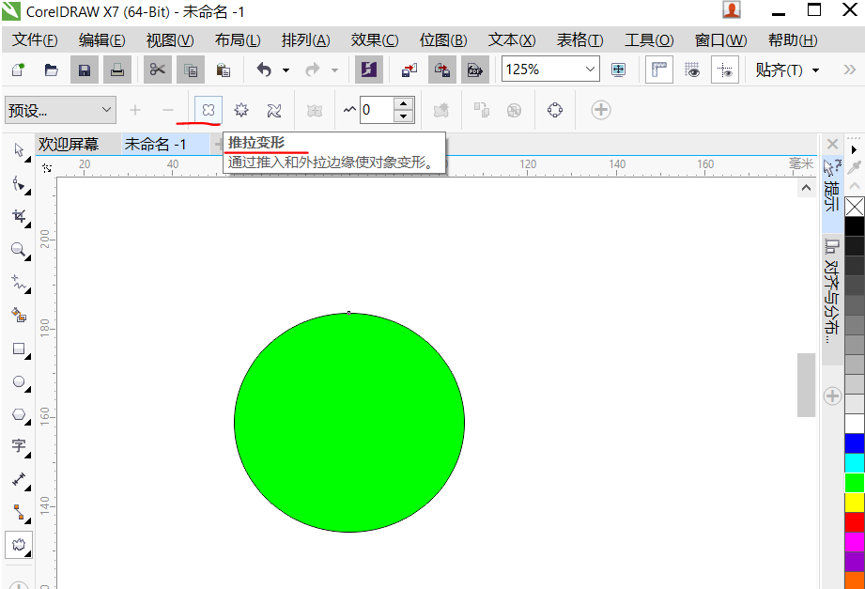The height and width of the screenshot is (589, 865).
Task: Click the Redo arrow icon
Action: tap(313, 70)
